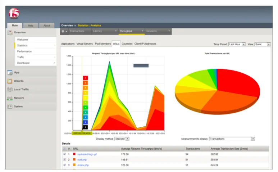The height and width of the screenshot is (172, 278).
Task: Open the /uploaded/logo.gif URL link
Action: click(x=87, y=154)
